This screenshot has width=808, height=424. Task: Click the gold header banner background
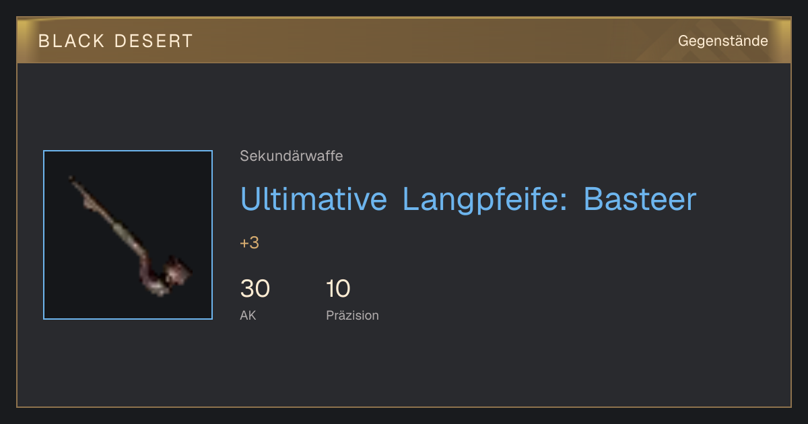coord(404,41)
